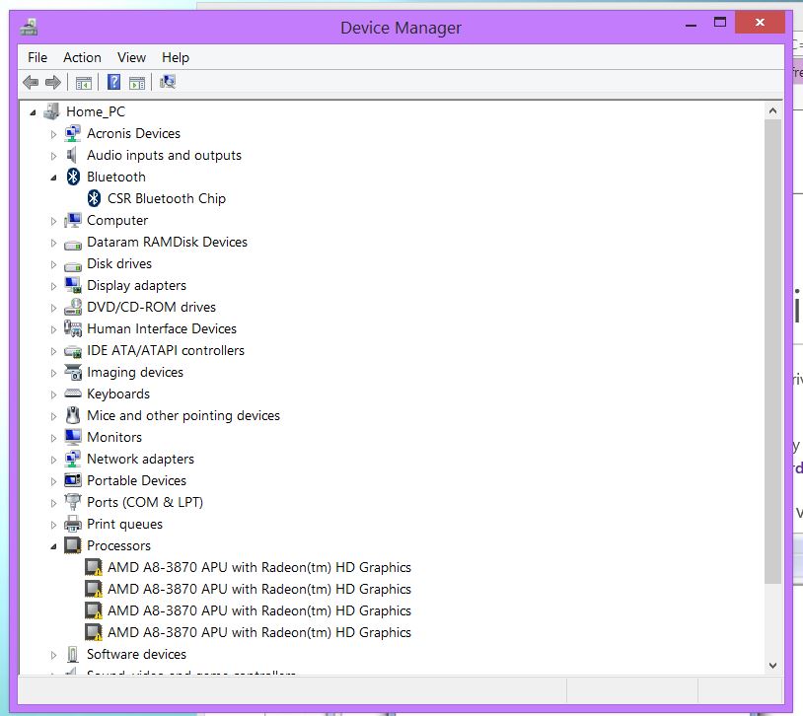803x716 pixels.
Task: Select the first AMD A8-3870 APU processor entry
Action: pyautogui.click(x=261, y=567)
